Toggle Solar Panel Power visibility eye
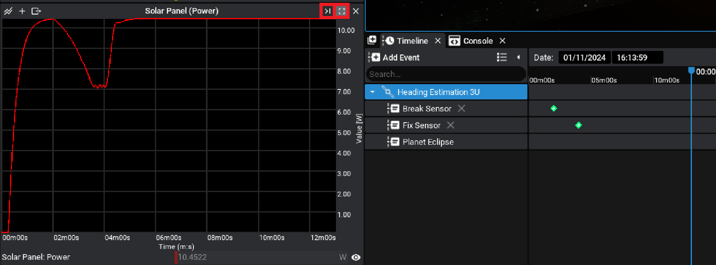Image resolution: width=716 pixels, height=265 pixels. [x=356, y=257]
